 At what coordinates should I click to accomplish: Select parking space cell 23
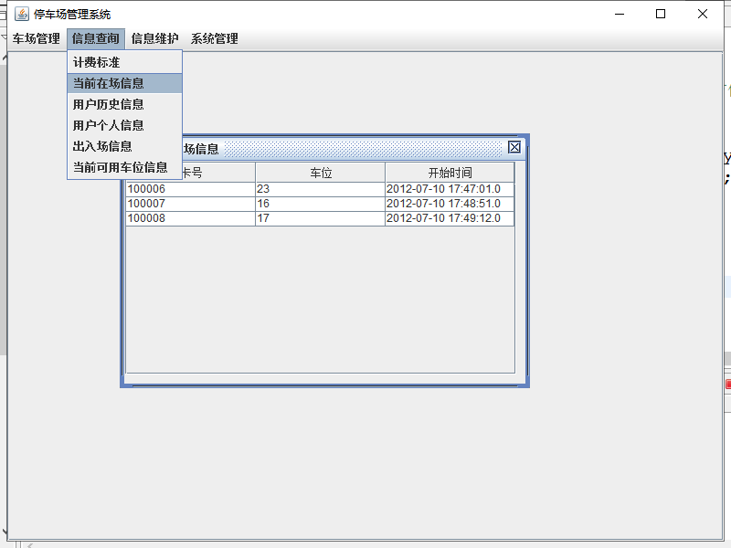point(321,189)
